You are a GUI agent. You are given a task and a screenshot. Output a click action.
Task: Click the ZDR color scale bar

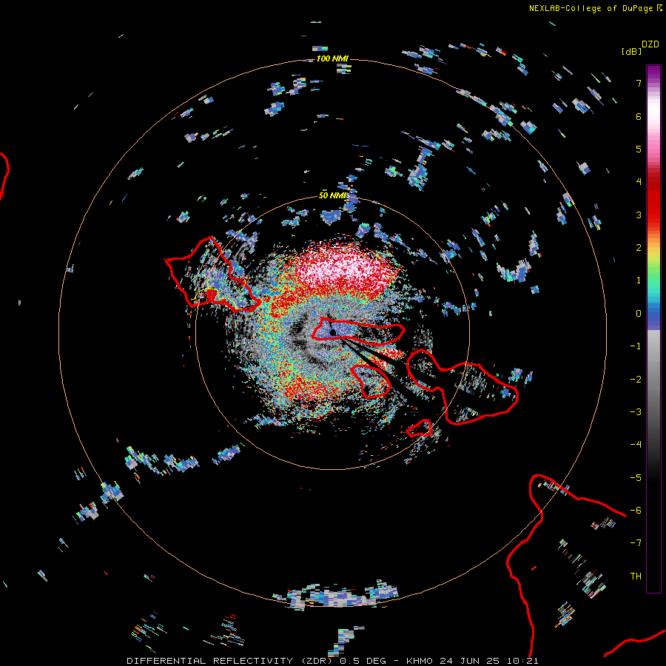pos(653,329)
